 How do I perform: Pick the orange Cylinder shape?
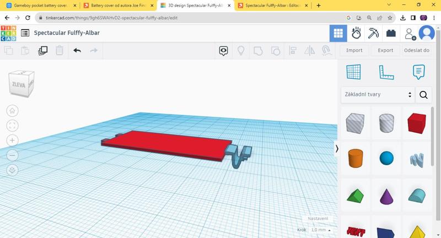pos(356,158)
